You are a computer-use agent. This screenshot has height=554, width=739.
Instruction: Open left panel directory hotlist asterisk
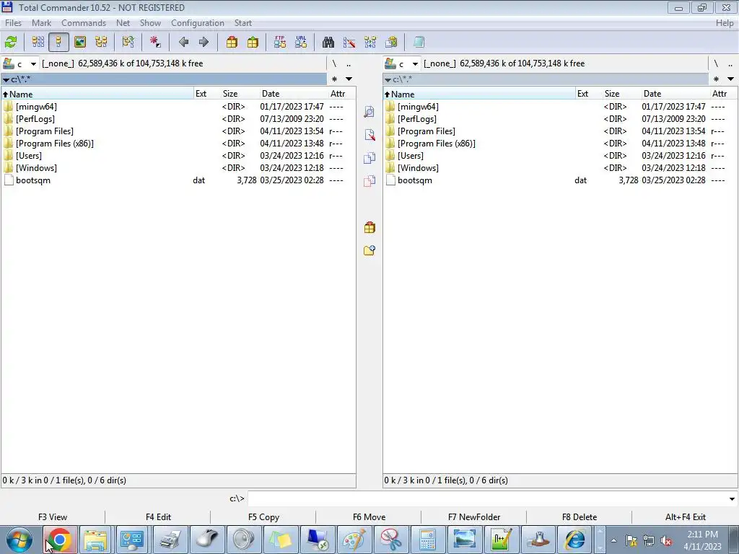pyautogui.click(x=335, y=79)
